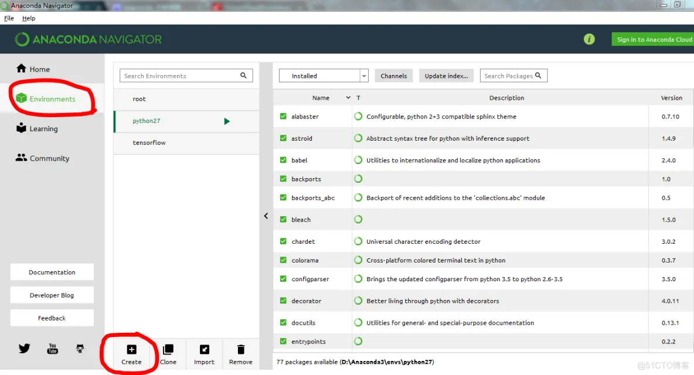
Task: Open the File menu
Action: (9, 18)
